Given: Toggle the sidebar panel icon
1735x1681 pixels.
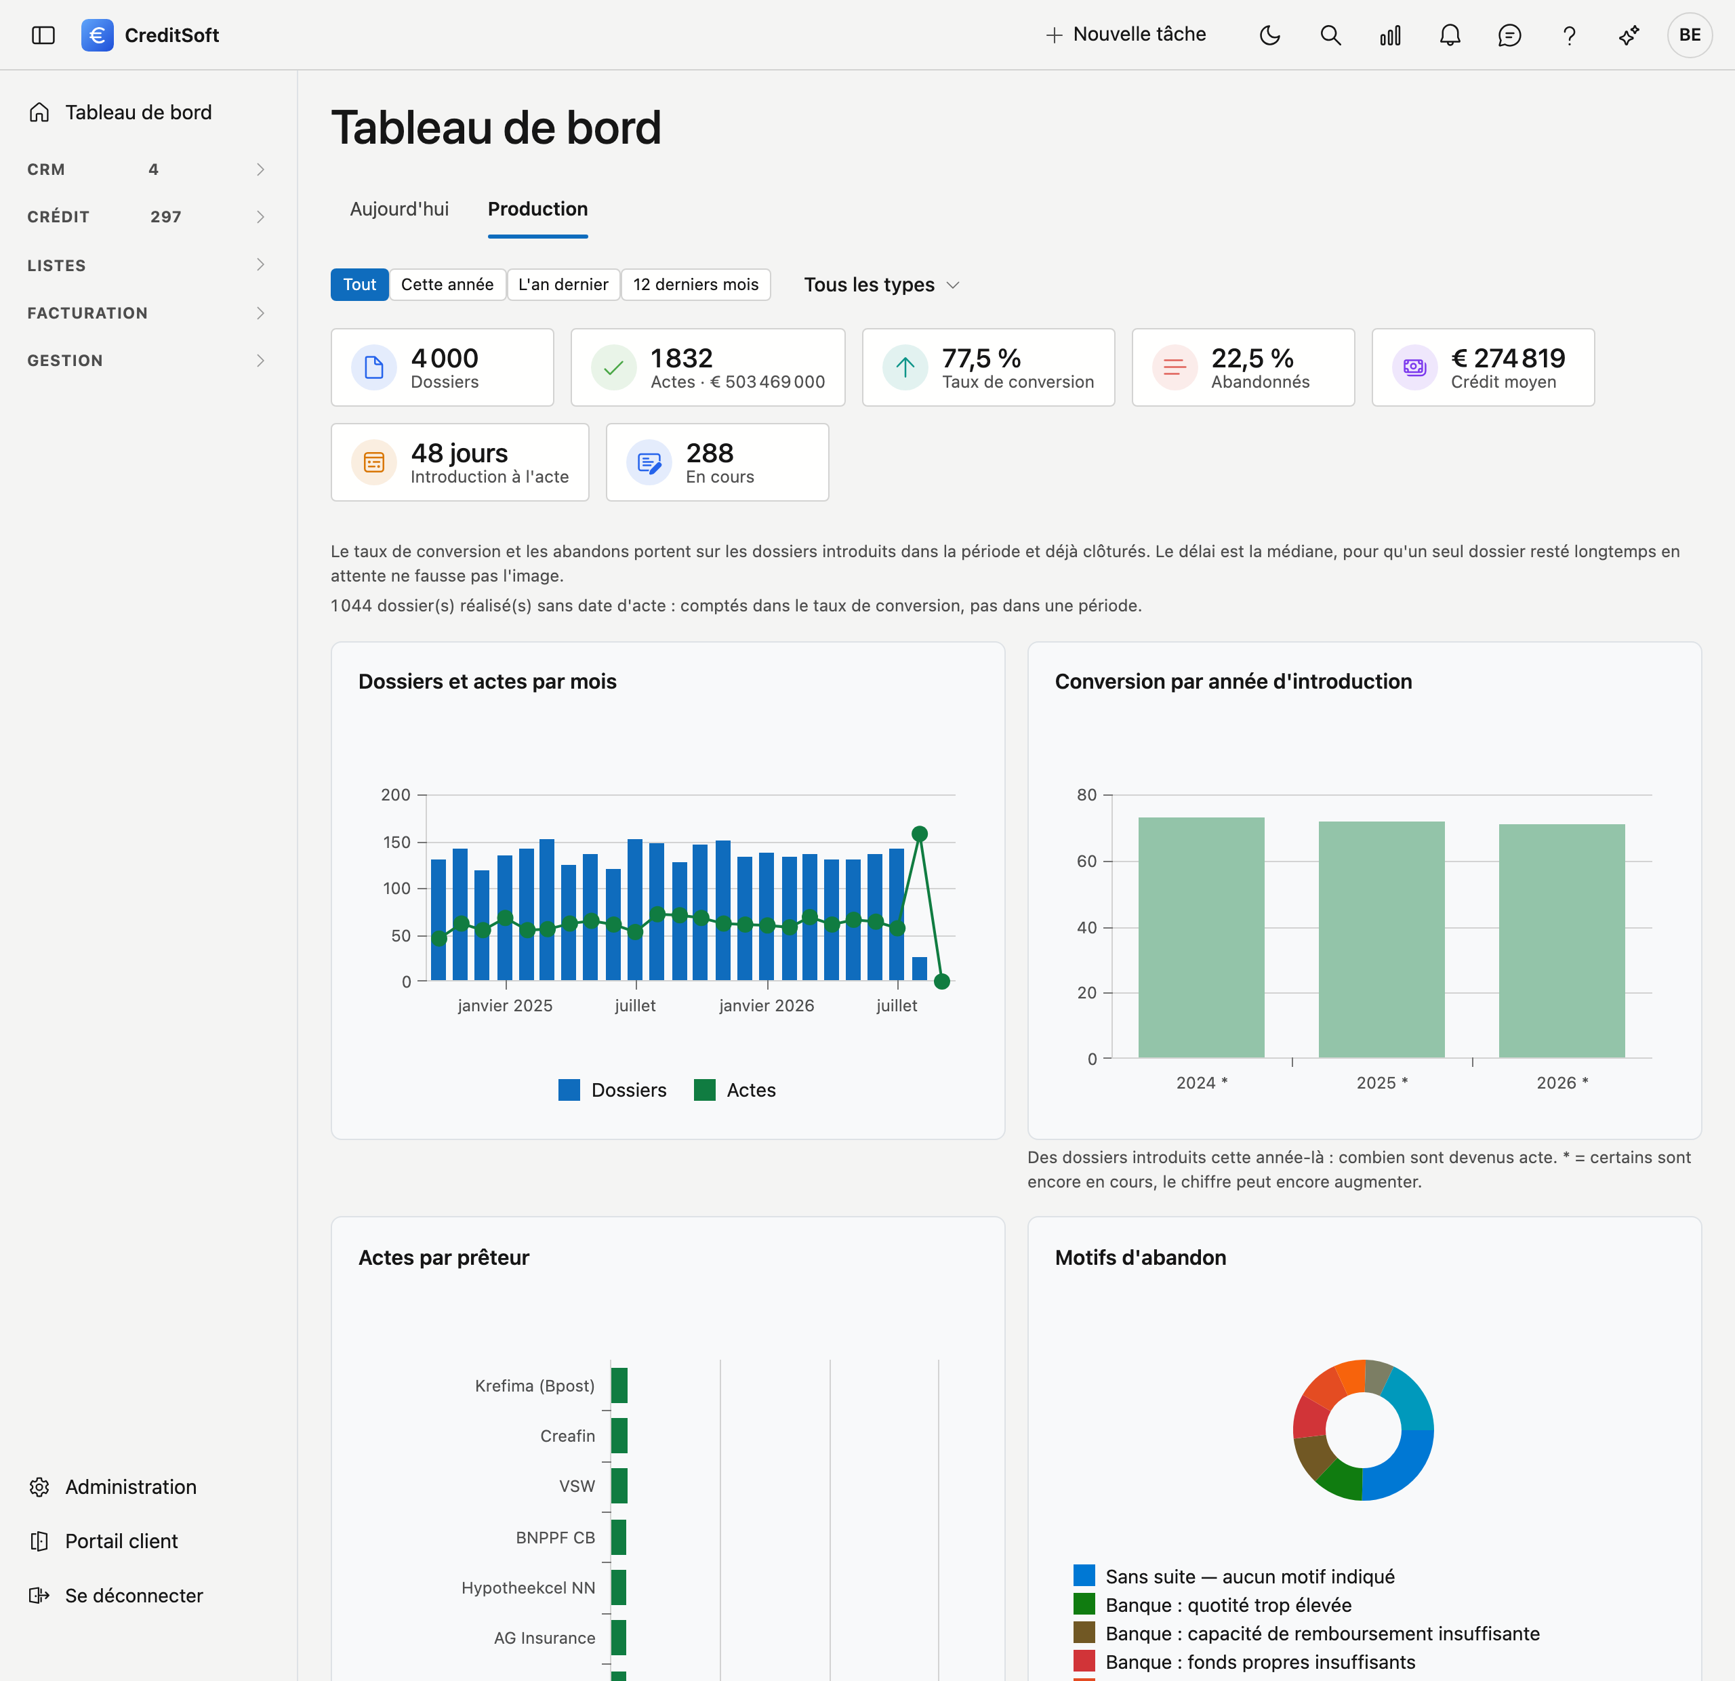Looking at the screenshot, I should click(x=43, y=35).
